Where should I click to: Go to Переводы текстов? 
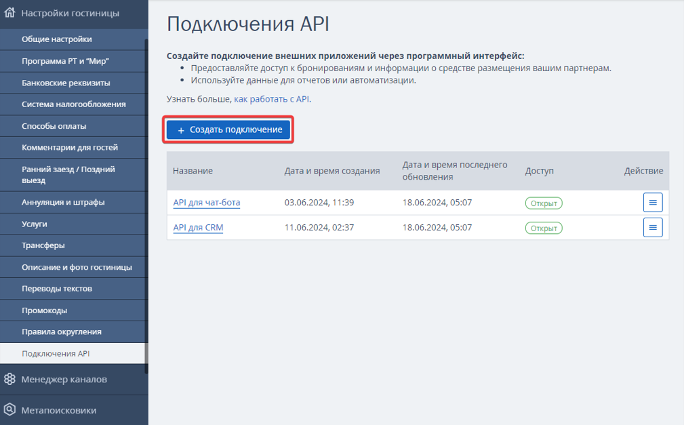point(73,289)
